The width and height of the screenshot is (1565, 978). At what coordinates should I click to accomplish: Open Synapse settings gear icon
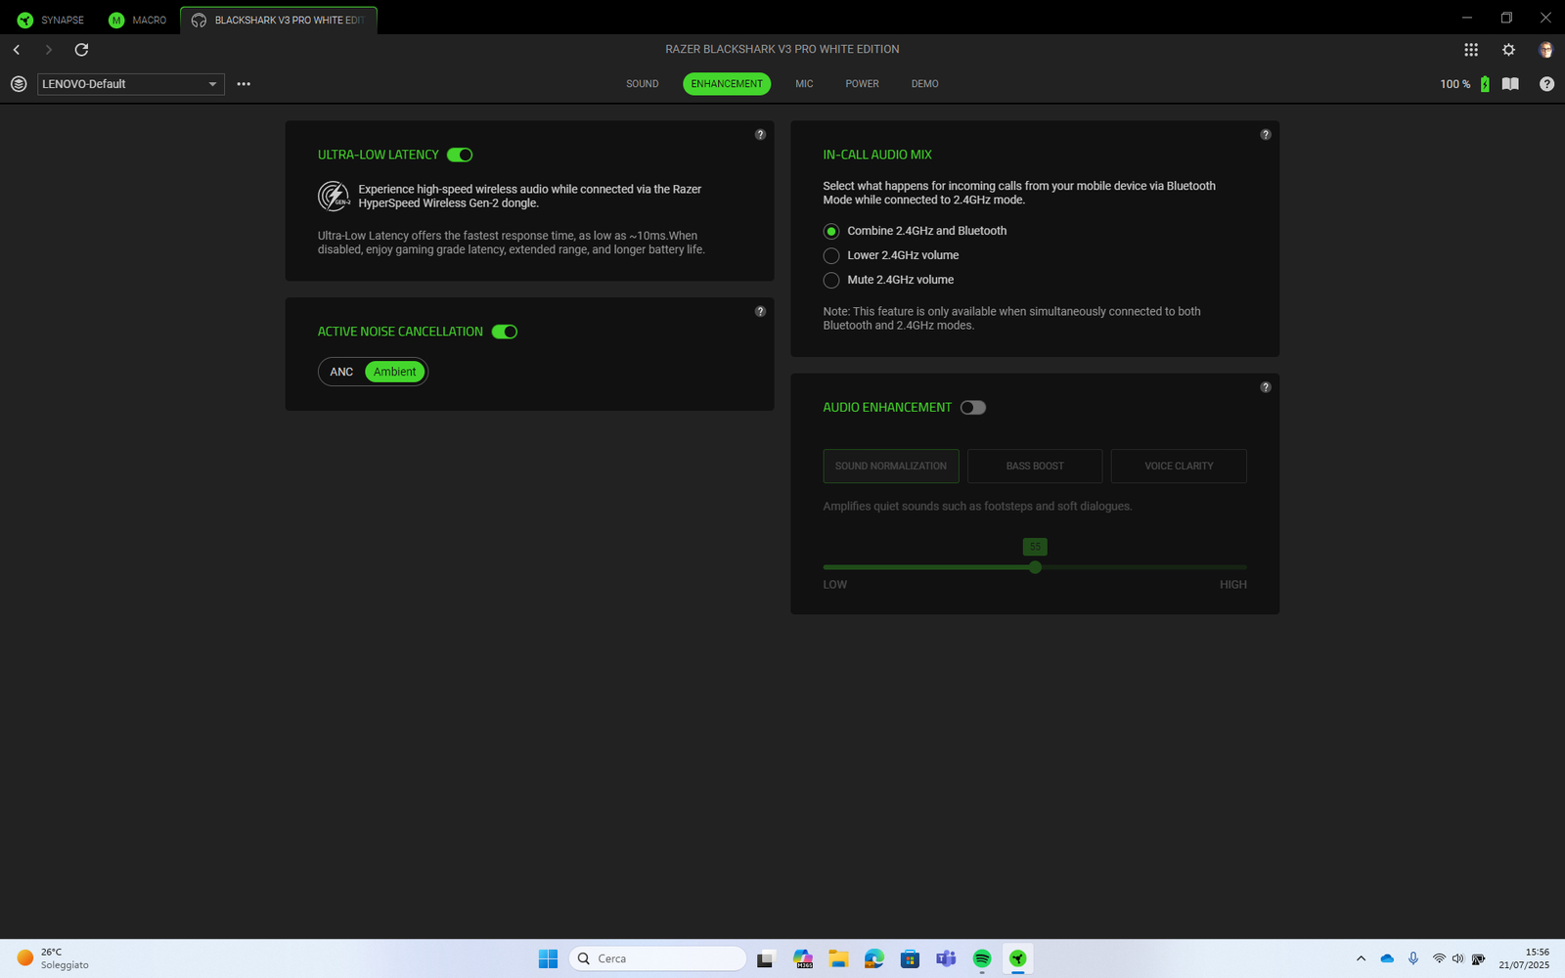1508,49
